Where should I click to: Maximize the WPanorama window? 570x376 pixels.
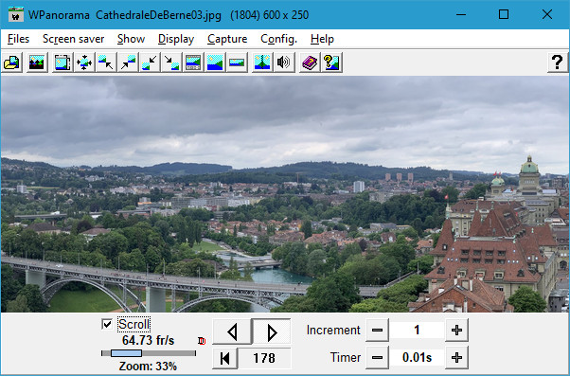click(x=504, y=15)
